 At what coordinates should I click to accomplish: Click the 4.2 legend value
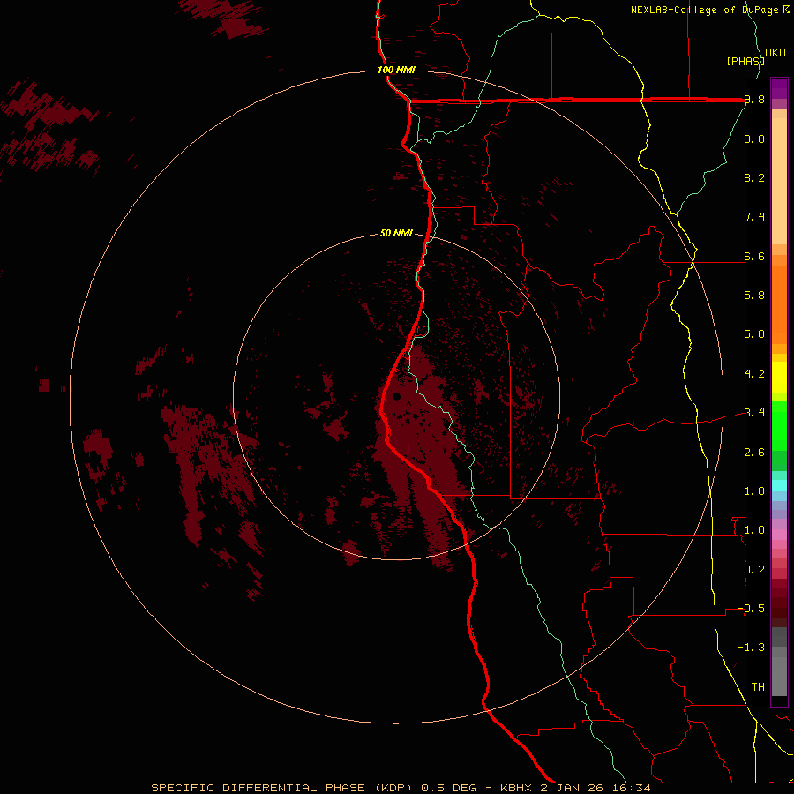click(x=754, y=374)
